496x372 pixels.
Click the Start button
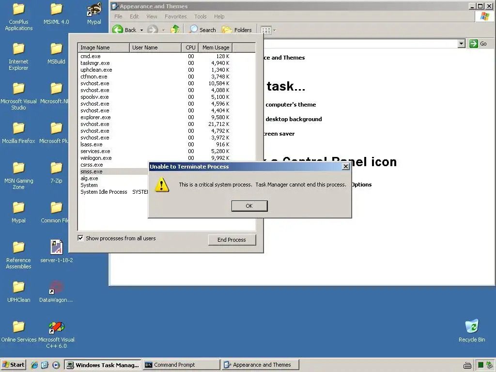[13, 365]
